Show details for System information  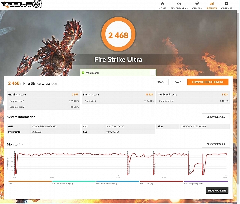tap(216, 117)
